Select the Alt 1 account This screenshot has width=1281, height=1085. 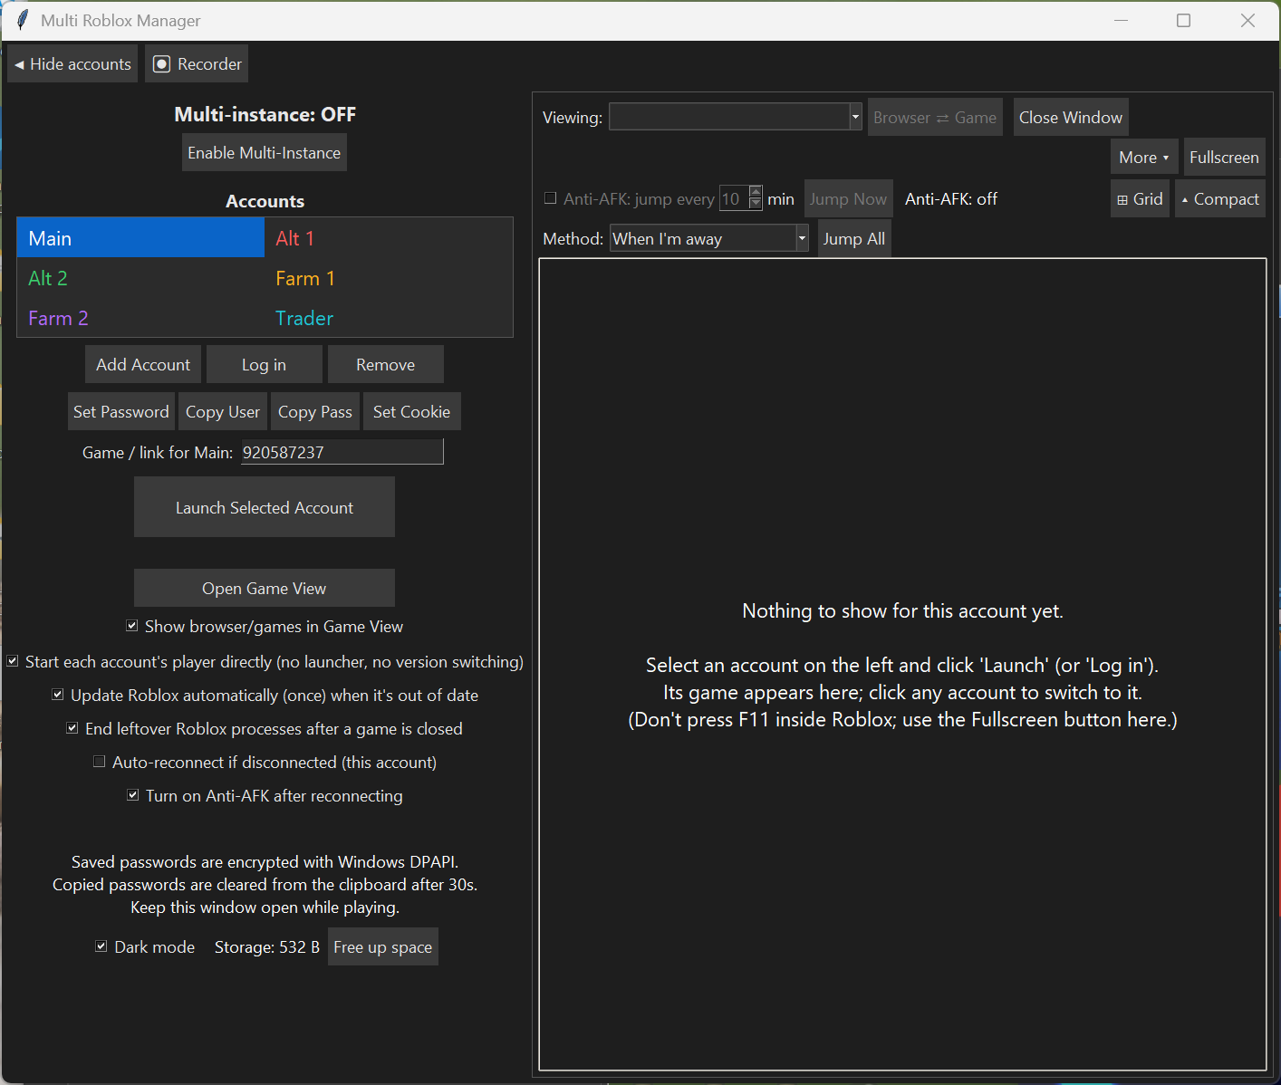(389, 238)
